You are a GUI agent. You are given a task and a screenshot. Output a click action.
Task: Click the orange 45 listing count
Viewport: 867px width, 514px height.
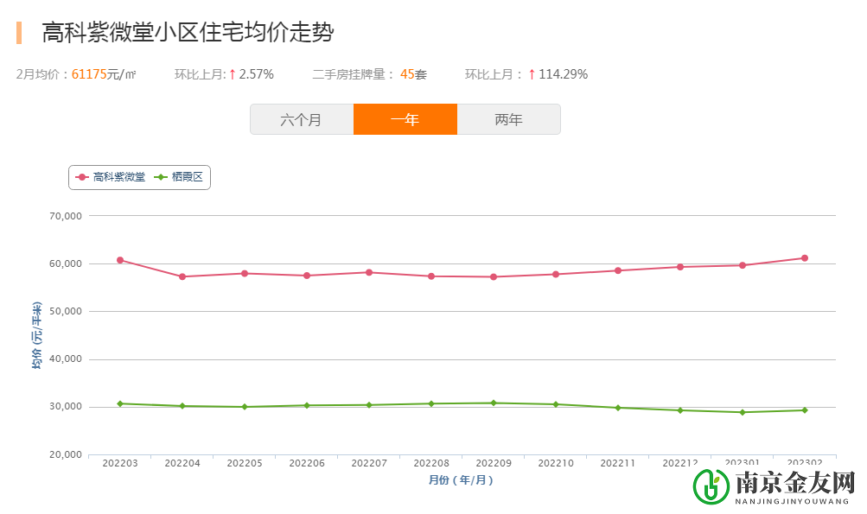click(x=405, y=74)
